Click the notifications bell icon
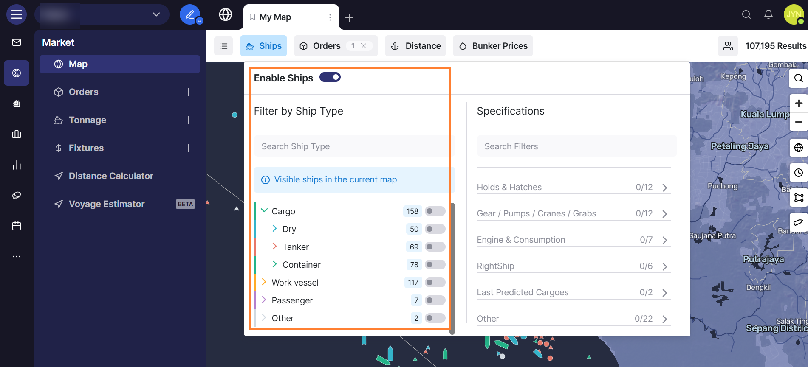 click(x=768, y=15)
